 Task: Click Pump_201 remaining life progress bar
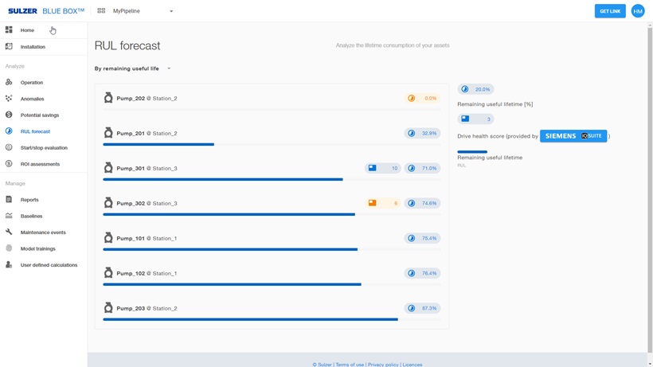[158, 144]
